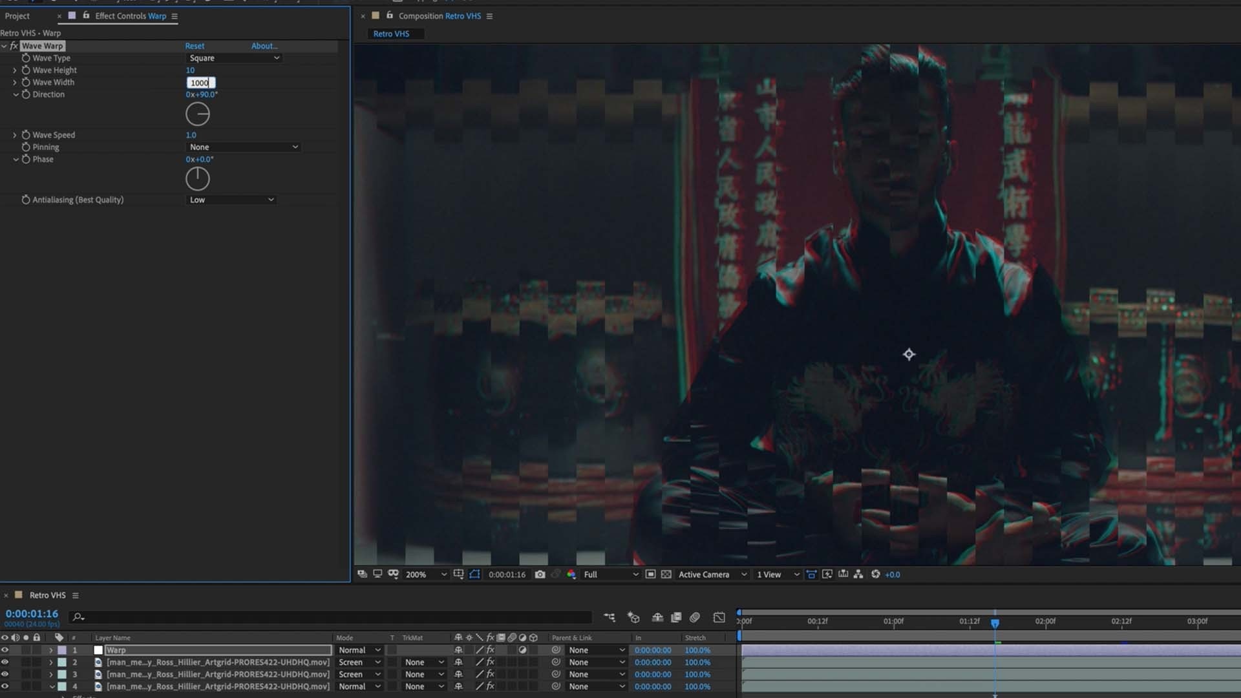Click the graph editor icon in the timeline
Image resolution: width=1241 pixels, height=698 pixels.
(719, 617)
